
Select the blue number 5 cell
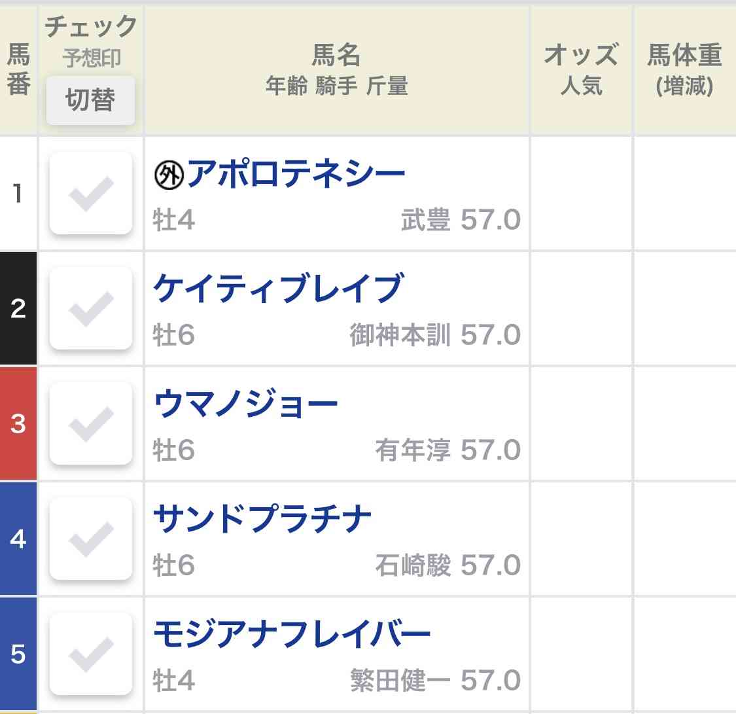pyautogui.click(x=18, y=653)
